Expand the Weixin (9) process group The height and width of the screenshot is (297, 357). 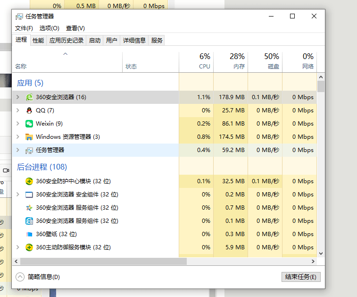[18, 124]
